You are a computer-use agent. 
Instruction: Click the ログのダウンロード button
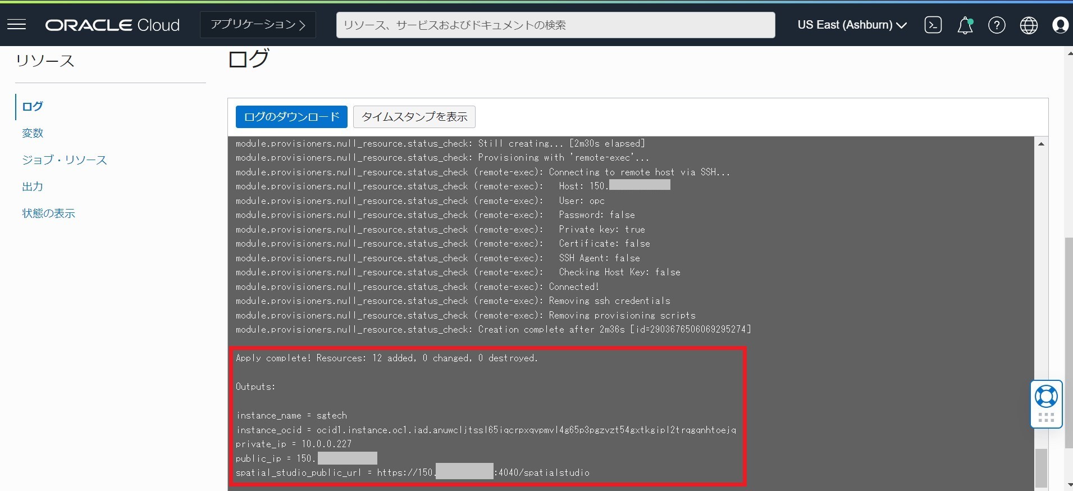pos(291,117)
